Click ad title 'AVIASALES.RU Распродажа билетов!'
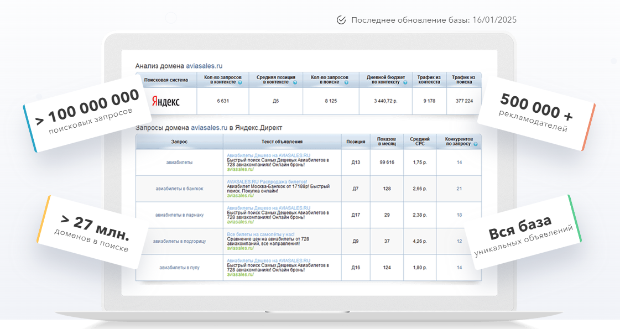Image resolution: width=620 pixels, height=329 pixels. pyautogui.click(x=267, y=182)
